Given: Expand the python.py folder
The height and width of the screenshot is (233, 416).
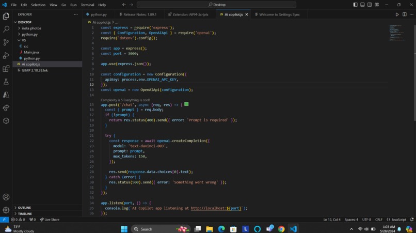Looking at the screenshot, I should [x=47, y=34].
